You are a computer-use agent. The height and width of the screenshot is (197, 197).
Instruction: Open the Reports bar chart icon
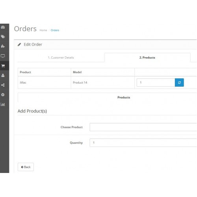[x=3, y=104]
